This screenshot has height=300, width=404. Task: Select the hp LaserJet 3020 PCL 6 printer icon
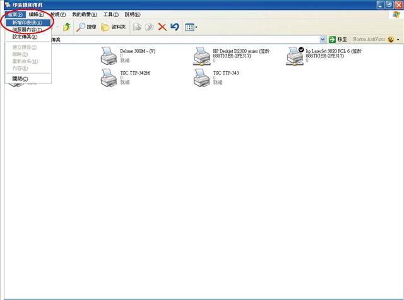[x=295, y=56]
